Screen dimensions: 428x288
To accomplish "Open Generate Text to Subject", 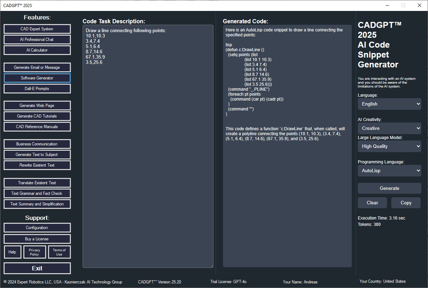I will tap(37, 155).
